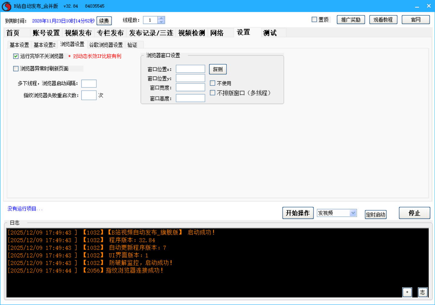Go to the 账号设置 tab

click(x=46, y=33)
